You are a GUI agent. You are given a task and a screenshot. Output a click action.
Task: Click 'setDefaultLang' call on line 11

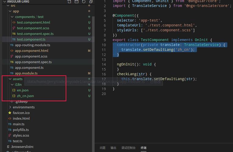(x=158, y=50)
